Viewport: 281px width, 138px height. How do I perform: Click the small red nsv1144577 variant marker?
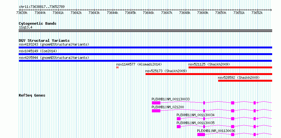tap(117, 67)
